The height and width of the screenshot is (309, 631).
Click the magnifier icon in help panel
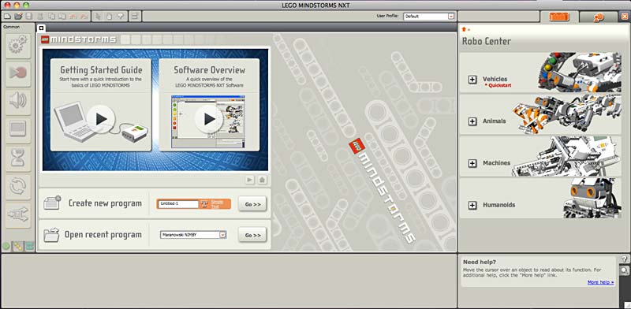[x=624, y=270]
